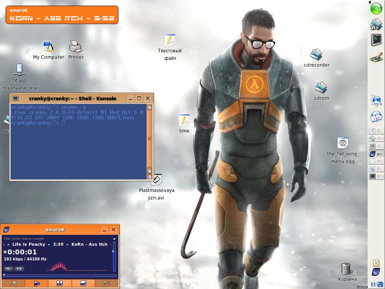
Task: Select the cdrom desktop icon
Action: pos(321,91)
